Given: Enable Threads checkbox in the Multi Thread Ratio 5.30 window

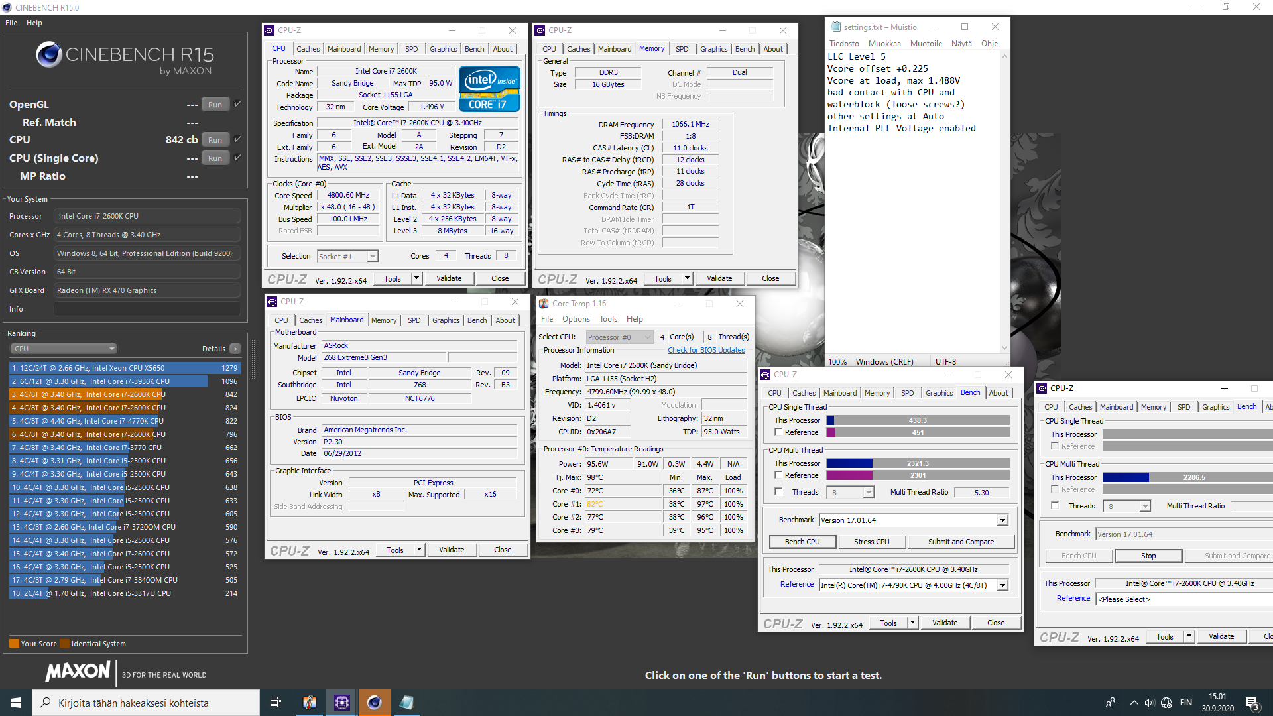Looking at the screenshot, I should 778,492.
